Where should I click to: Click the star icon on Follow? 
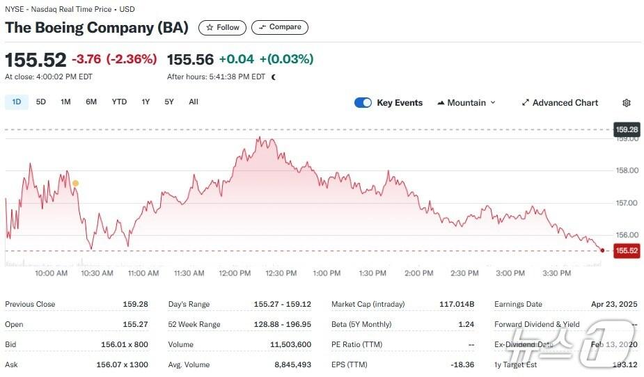[210, 28]
